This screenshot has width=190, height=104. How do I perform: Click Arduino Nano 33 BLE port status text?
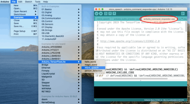click(164, 100)
